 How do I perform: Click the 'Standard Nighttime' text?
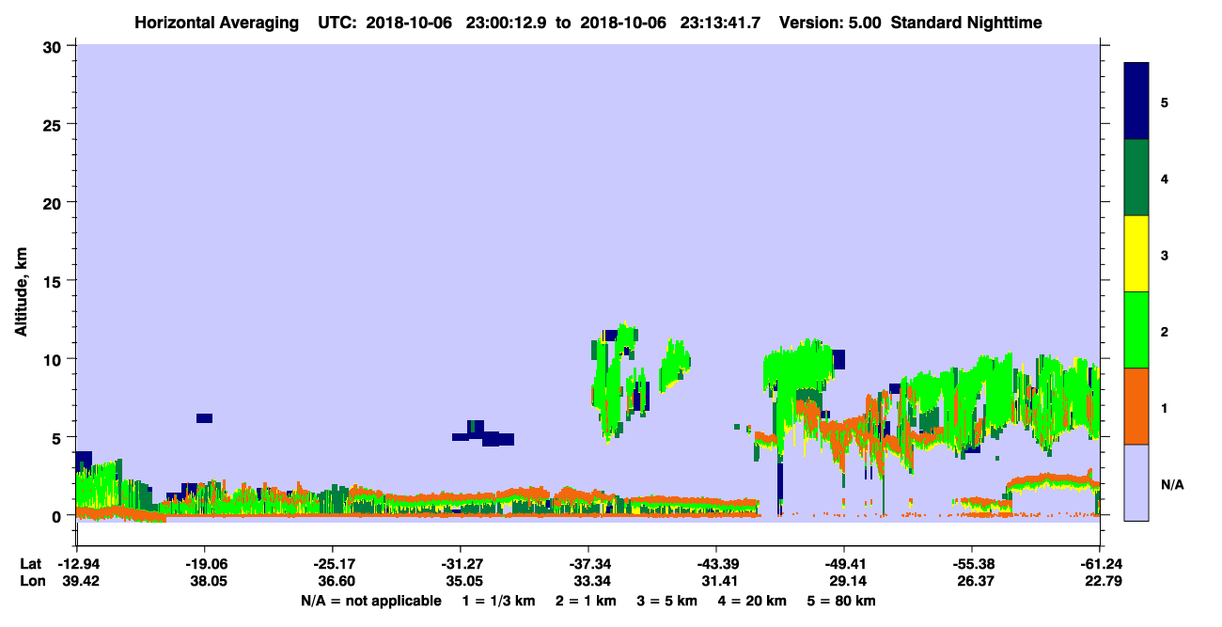tap(966, 23)
